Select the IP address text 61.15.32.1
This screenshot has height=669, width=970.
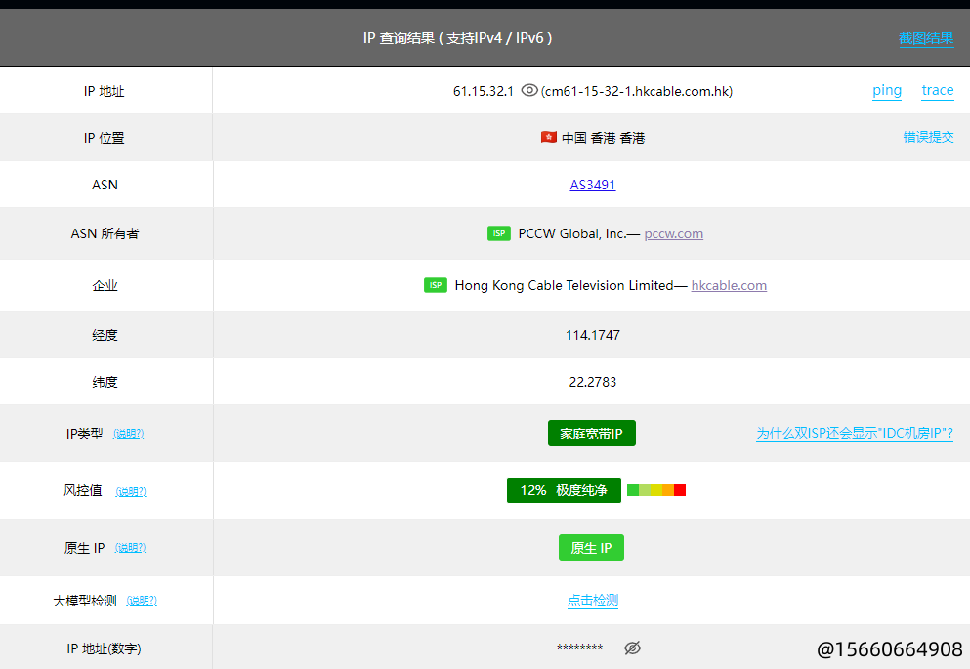tap(484, 91)
